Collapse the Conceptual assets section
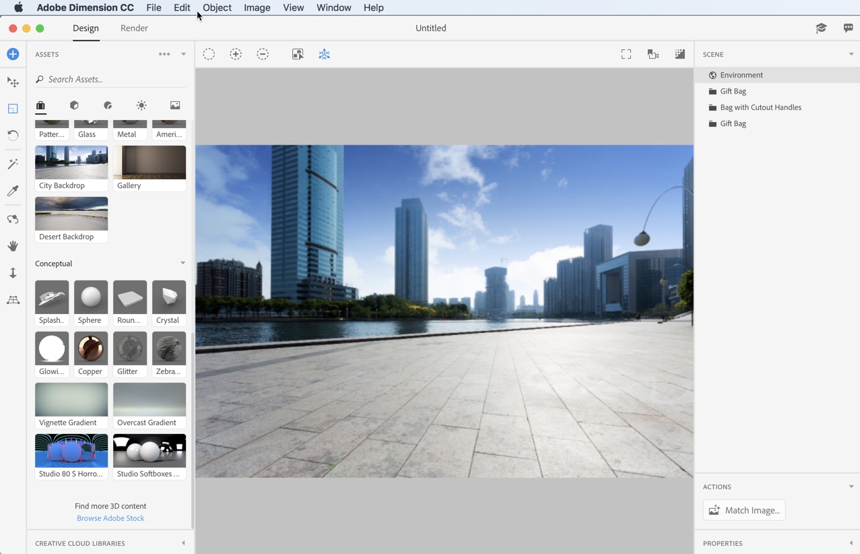Image resolution: width=860 pixels, height=554 pixels. point(183,263)
